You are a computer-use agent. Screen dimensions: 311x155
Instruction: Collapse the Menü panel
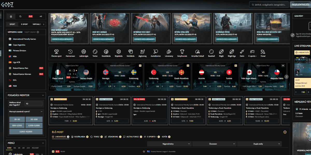(43, 143)
